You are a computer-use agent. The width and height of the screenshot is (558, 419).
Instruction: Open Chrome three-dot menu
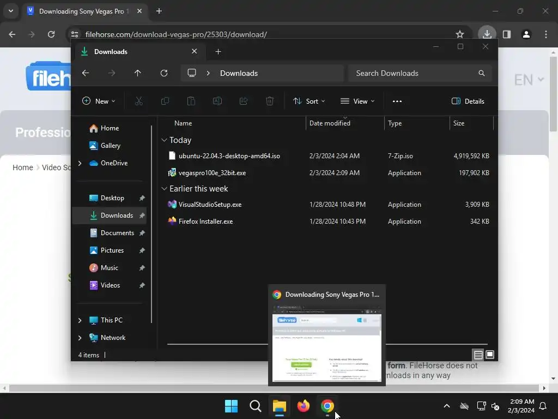point(546,34)
